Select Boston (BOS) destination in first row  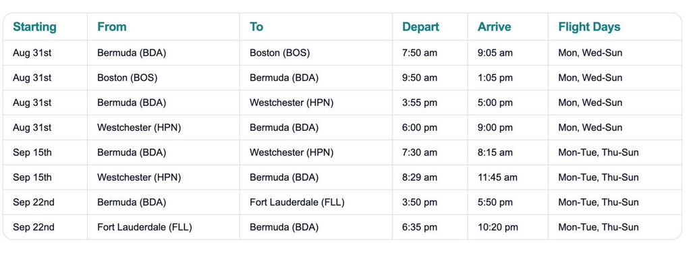pos(280,53)
